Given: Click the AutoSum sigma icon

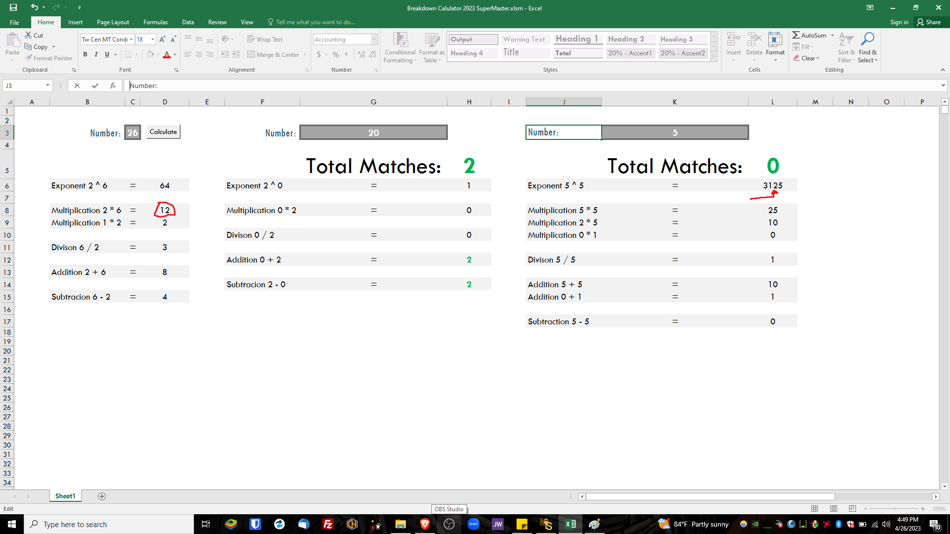Looking at the screenshot, I should [x=796, y=35].
